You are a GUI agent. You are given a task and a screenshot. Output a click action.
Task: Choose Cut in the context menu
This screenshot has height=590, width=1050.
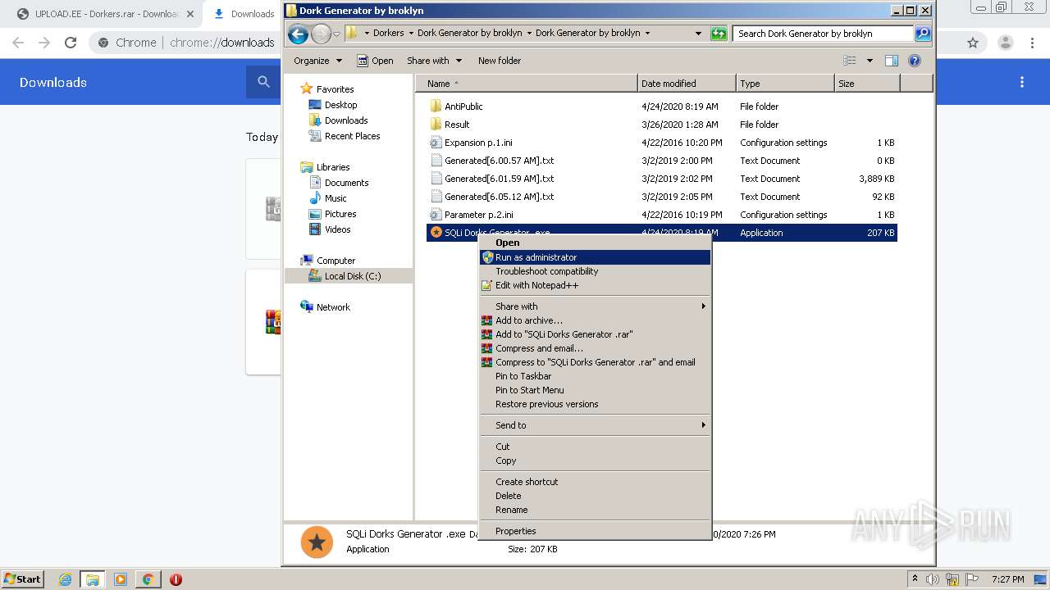point(595,447)
